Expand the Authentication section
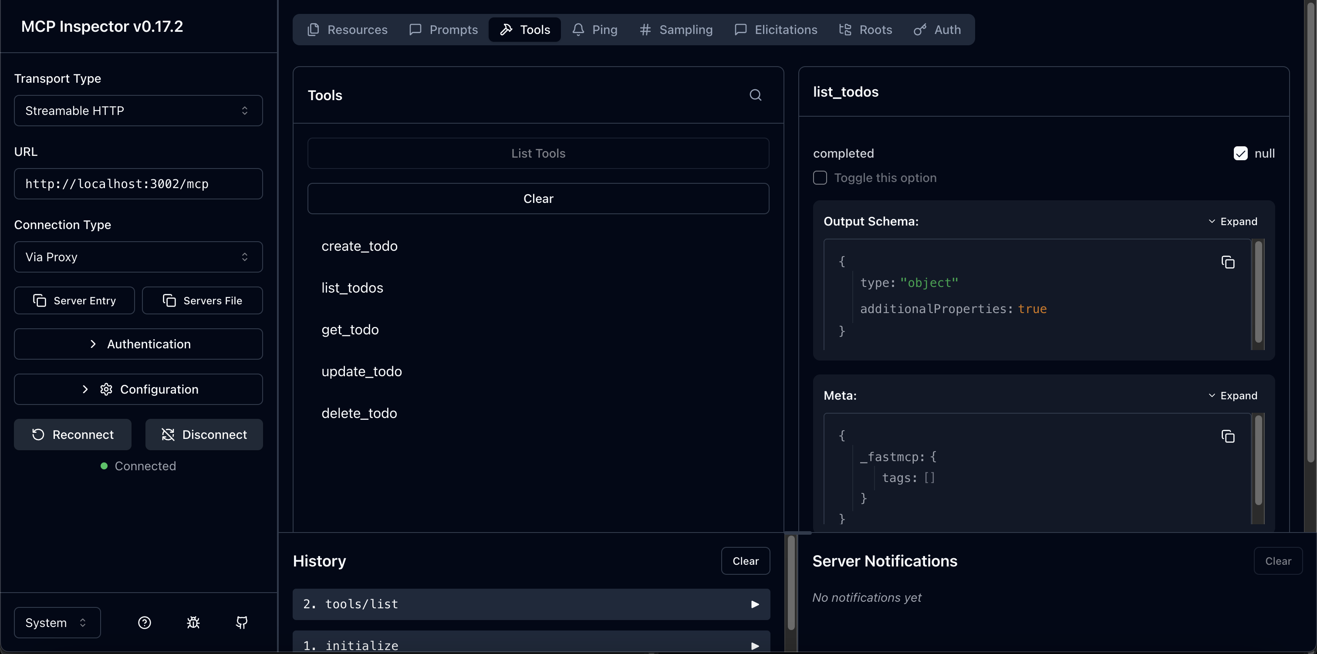The image size is (1317, 654). (138, 344)
